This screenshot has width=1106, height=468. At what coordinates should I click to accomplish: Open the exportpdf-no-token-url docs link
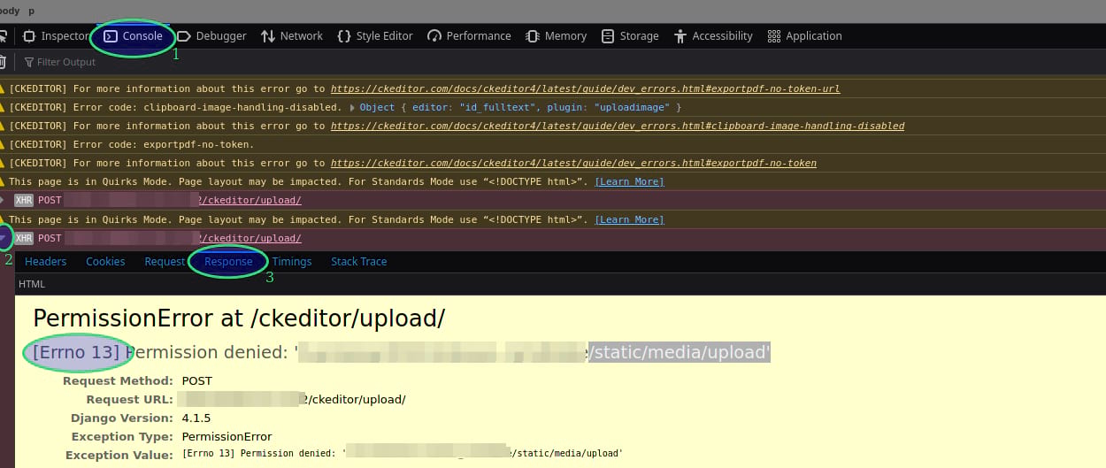pyautogui.click(x=585, y=88)
